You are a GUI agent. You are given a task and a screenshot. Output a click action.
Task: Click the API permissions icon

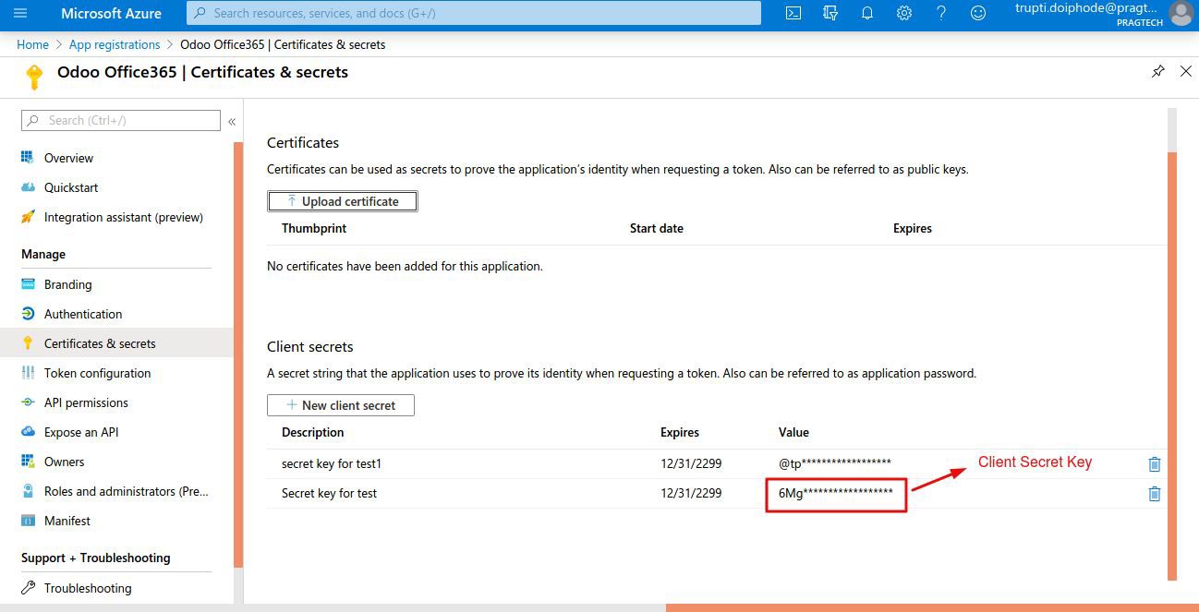pos(28,402)
